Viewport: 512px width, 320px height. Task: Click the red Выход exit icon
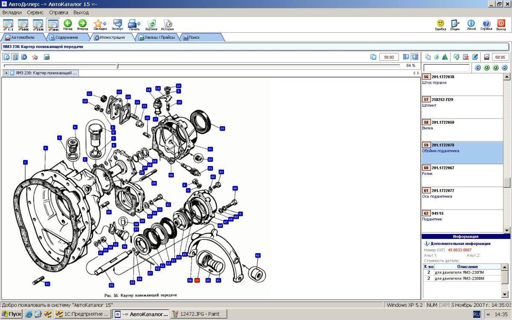[x=501, y=25]
